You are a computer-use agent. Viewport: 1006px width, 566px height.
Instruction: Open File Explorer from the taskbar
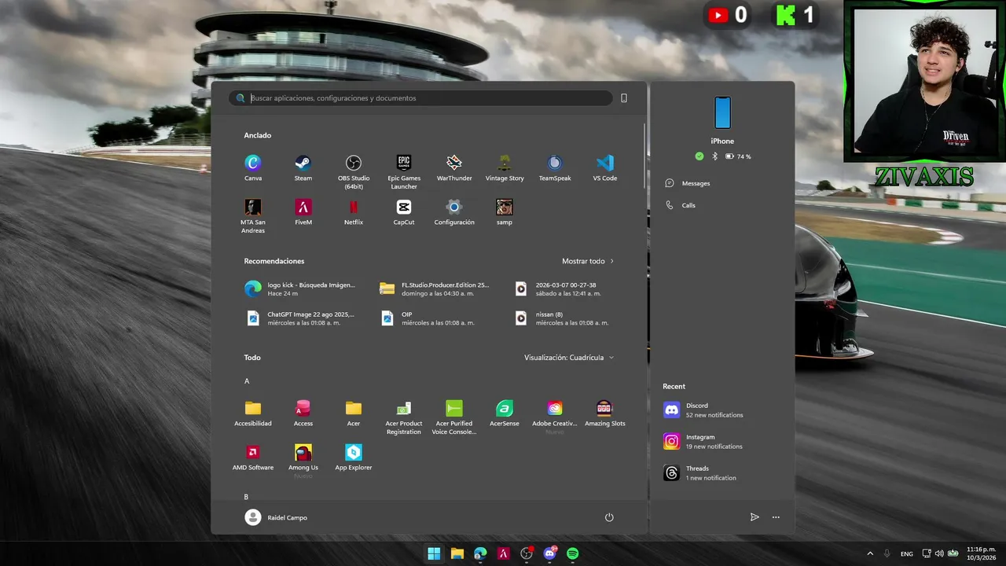point(457,553)
